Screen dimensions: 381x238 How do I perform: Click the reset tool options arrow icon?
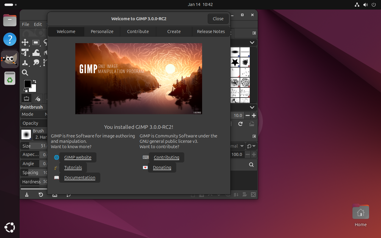pyautogui.click(x=41, y=195)
